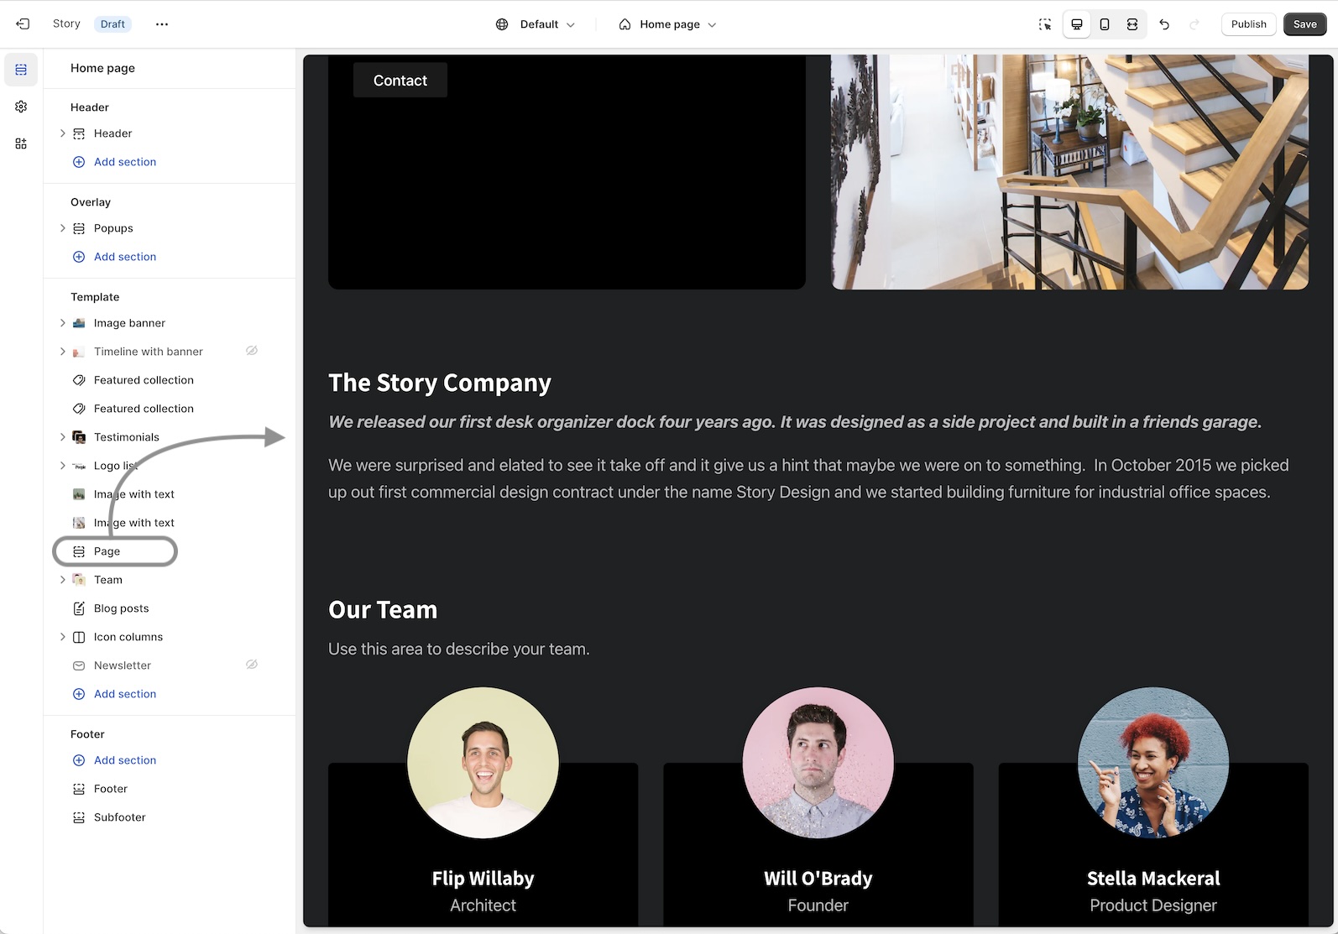Screen dimensions: 1338x934
Task: Select the Page section in sidebar
Action: click(107, 551)
